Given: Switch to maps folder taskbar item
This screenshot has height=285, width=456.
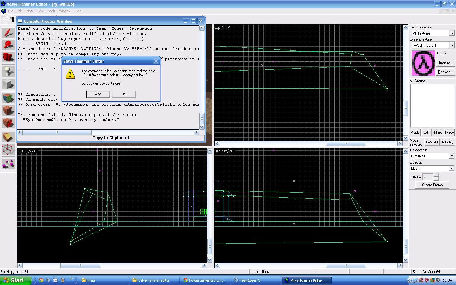Looking at the screenshot, I should (104, 280).
